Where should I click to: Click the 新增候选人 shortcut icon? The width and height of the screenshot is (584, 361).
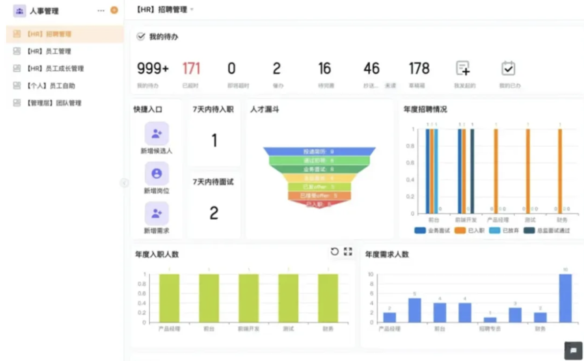(157, 134)
